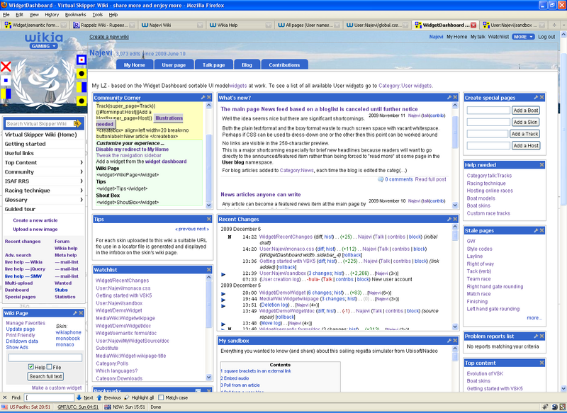The image size is (567, 413).
Task: Open wrench settings of Problem reports list
Action: [536, 336]
